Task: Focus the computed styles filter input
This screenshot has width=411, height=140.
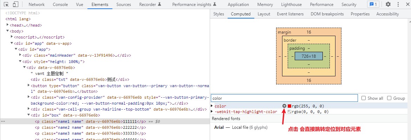Action: pyautogui.click(x=284, y=98)
